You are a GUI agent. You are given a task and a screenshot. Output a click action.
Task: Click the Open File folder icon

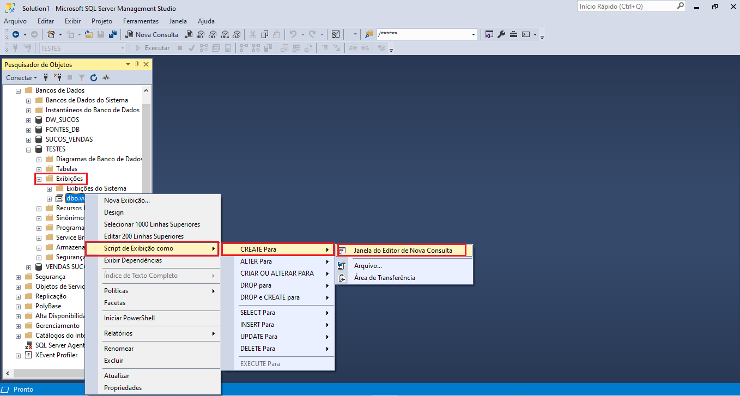pyautogui.click(x=88, y=34)
